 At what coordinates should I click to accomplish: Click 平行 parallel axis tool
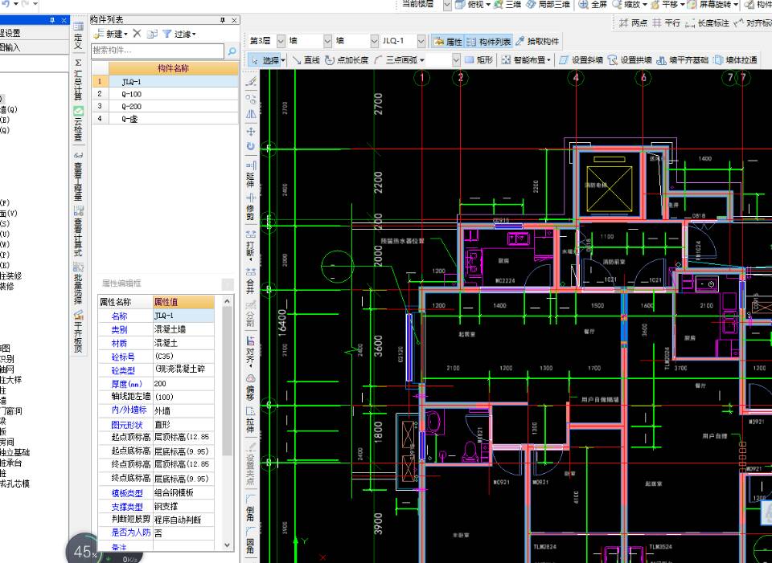pyautogui.click(x=666, y=22)
